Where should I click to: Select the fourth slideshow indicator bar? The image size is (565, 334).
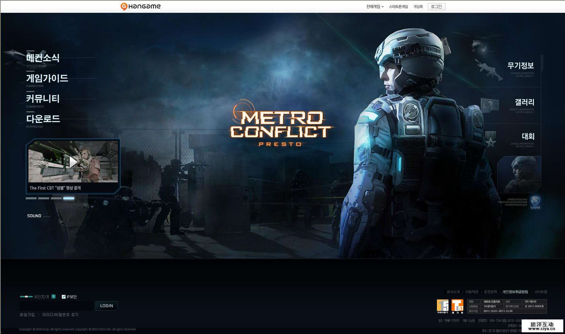(69, 198)
